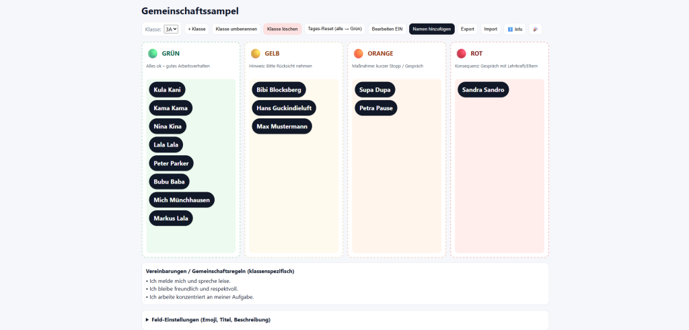Pick the Mich Münchhausen chip
Screen dimensions: 689x330
point(182,200)
